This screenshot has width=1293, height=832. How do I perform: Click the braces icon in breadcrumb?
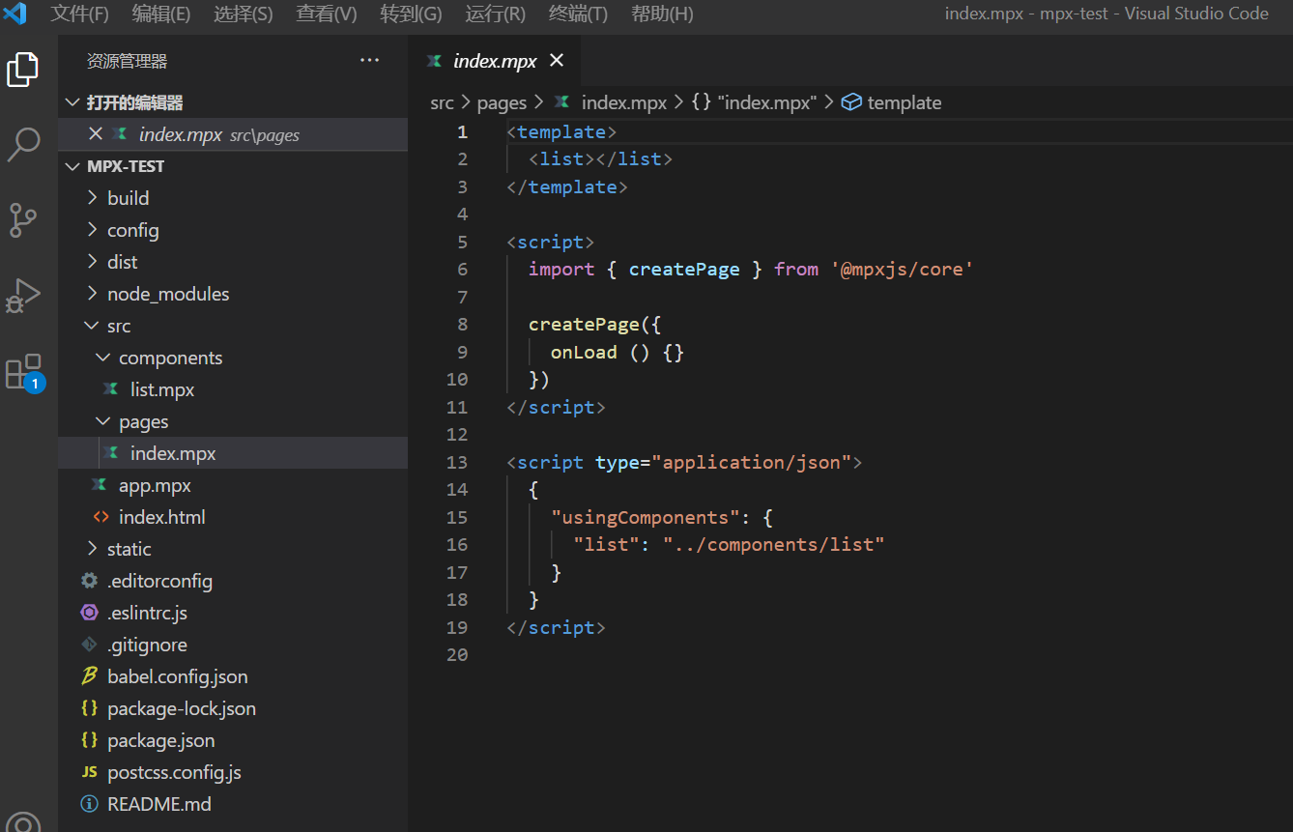pyautogui.click(x=702, y=102)
